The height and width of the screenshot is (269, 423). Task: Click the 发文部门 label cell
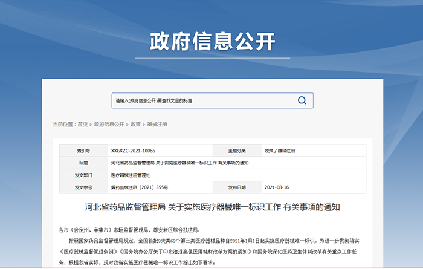pyautogui.click(x=83, y=175)
